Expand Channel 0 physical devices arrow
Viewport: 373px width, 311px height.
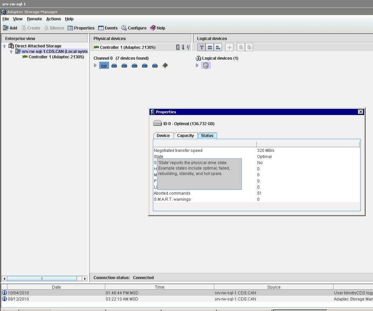(x=95, y=65)
